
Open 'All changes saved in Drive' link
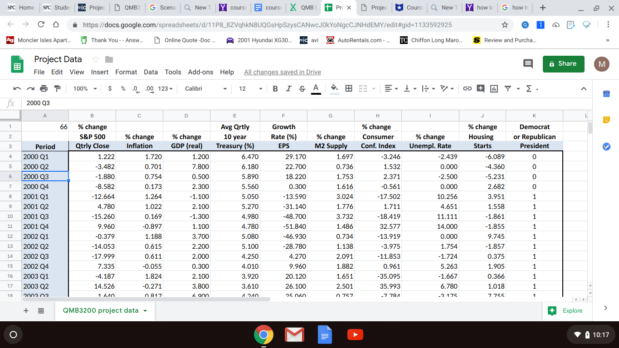click(x=283, y=72)
